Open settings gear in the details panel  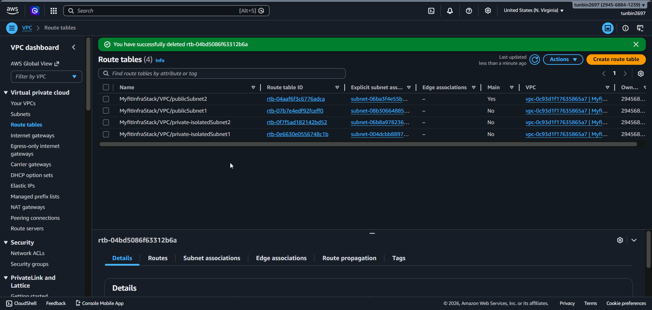[x=620, y=240]
